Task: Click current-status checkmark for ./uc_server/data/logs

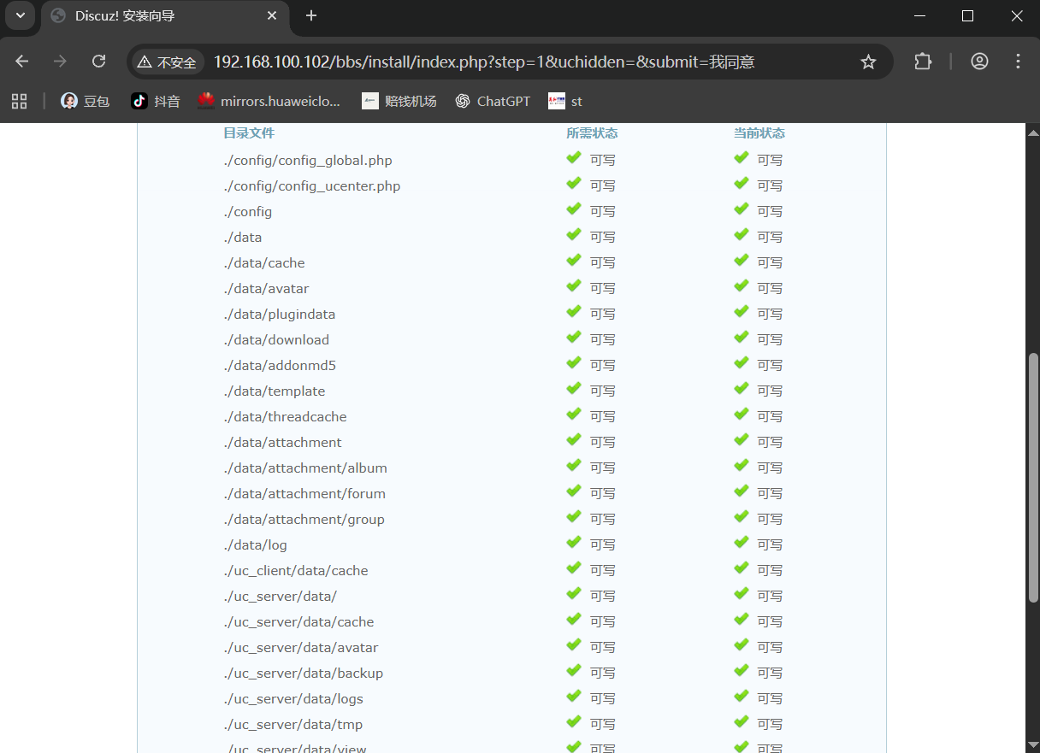Action: pyautogui.click(x=742, y=697)
